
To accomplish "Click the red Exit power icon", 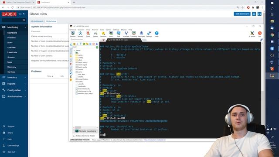I will coord(260,34).
